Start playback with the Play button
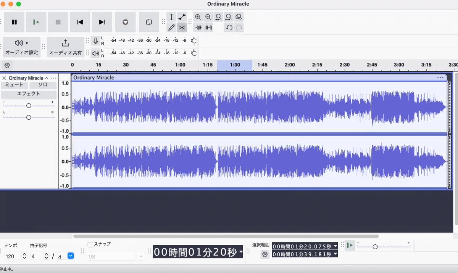This screenshot has width=458, height=273. pyautogui.click(x=36, y=22)
